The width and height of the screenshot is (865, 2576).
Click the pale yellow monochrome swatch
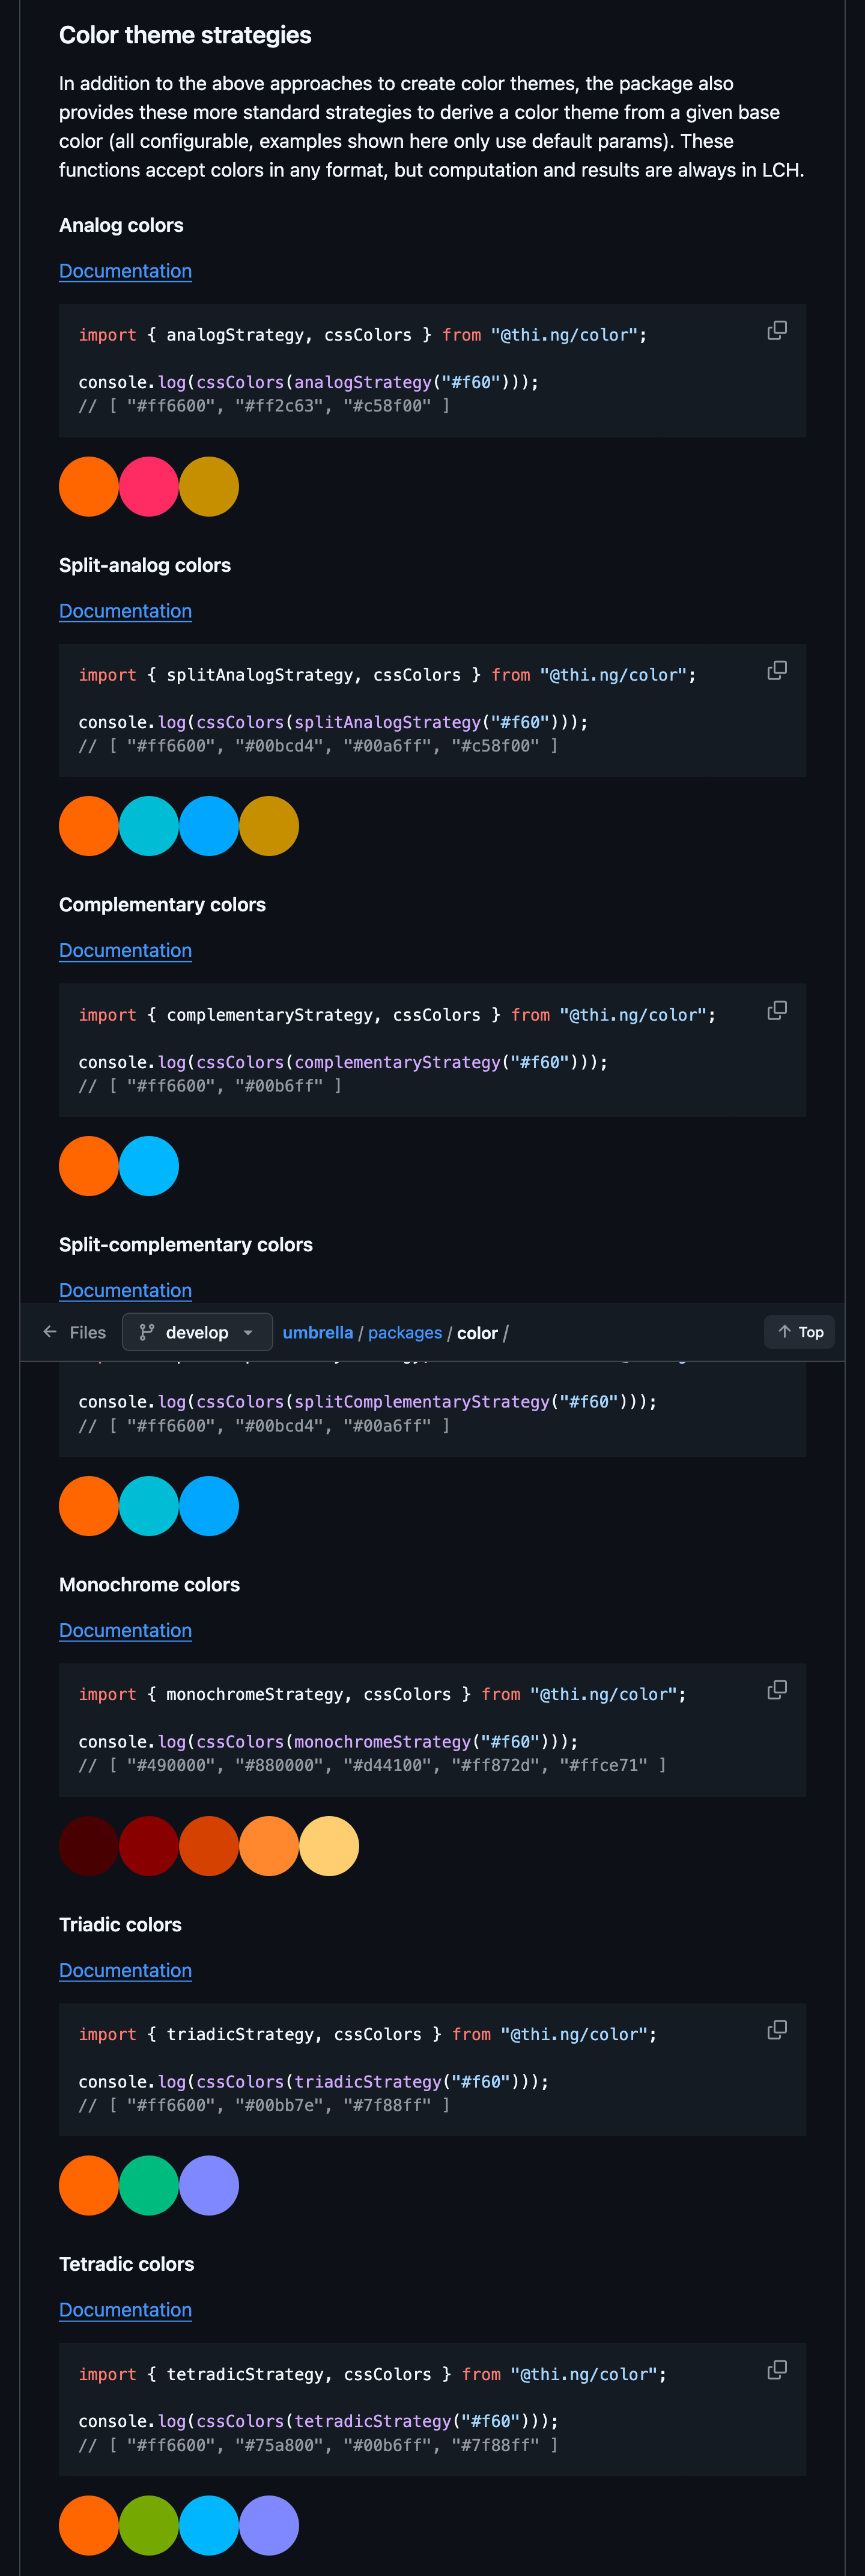coord(329,1846)
